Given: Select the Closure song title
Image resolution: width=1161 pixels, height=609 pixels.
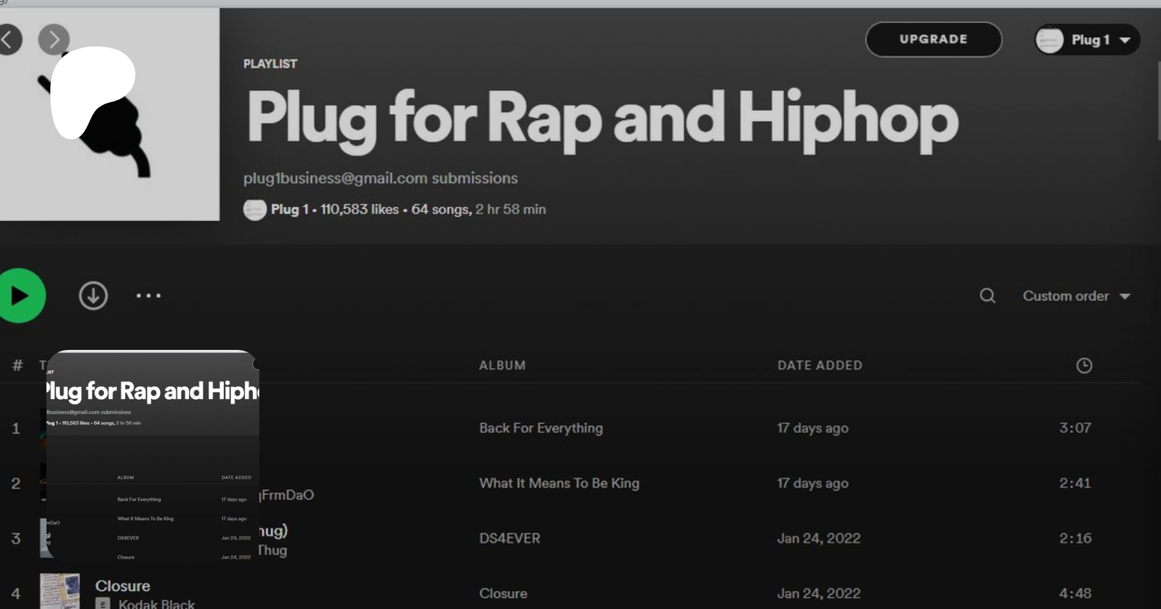Looking at the screenshot, I should 123,586.
